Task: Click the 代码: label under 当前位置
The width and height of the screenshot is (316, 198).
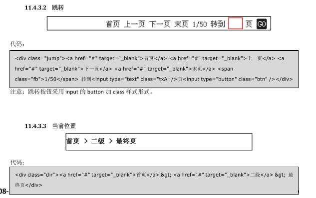Action: [x=17, y=162]
